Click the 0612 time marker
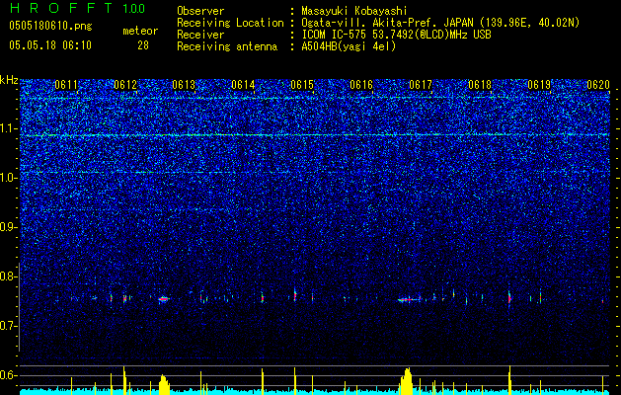The image size is (621, 395). click(125, 85)
